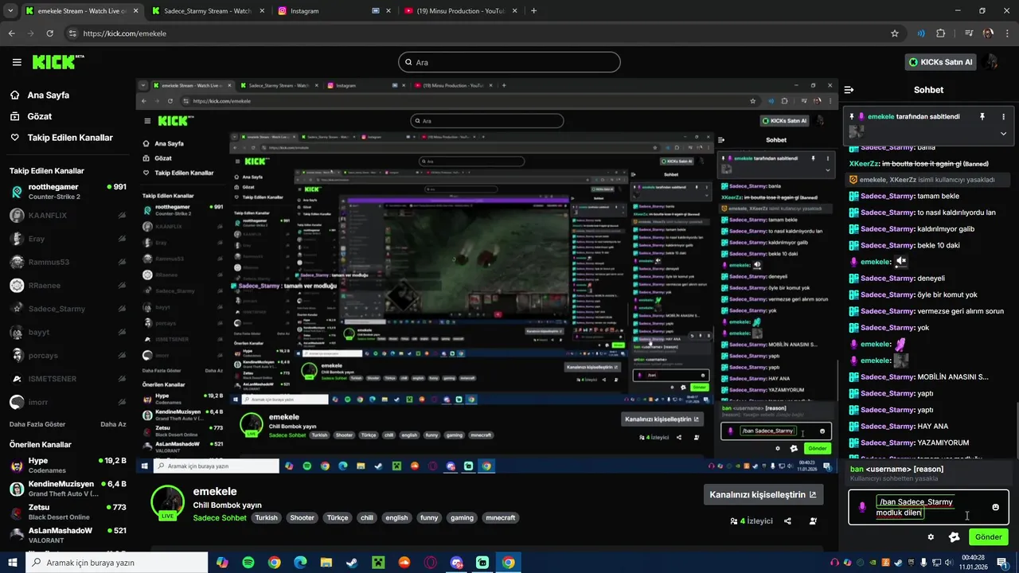Open the chat rewards star icon
This screenshot has height=573, width=1019.
point(954,537)
